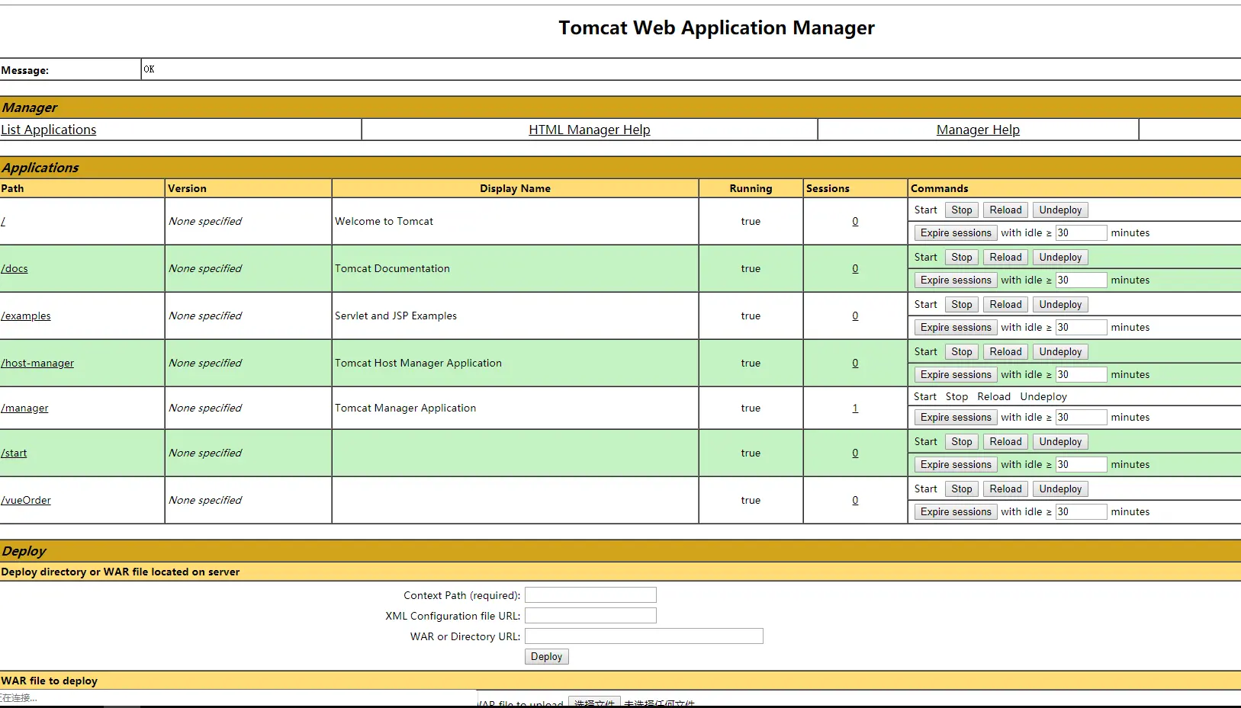
Task: Reload the /host-manager application
Action: pos(1005,352)
